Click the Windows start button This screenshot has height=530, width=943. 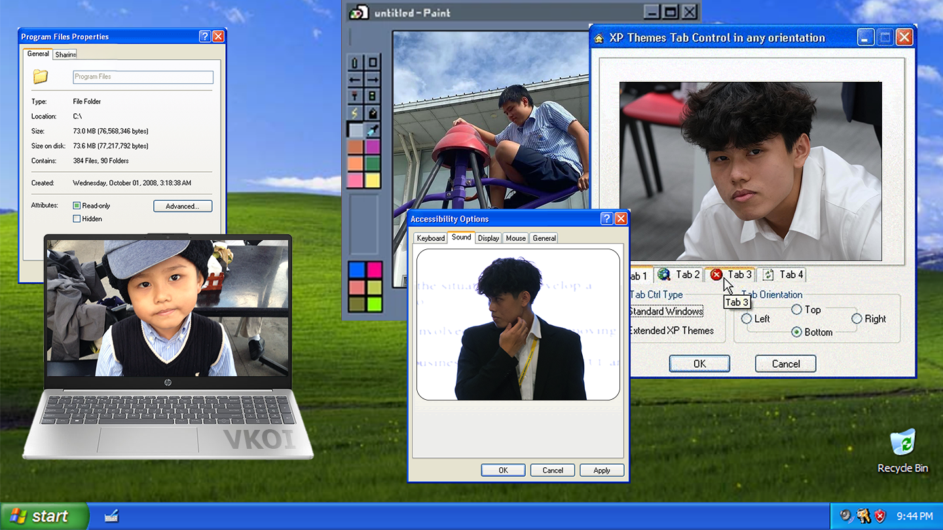[x=44, y=516]
